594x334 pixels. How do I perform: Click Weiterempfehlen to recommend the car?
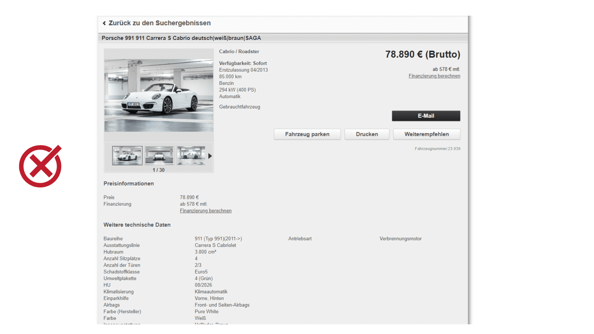click(x=427, y=134)
